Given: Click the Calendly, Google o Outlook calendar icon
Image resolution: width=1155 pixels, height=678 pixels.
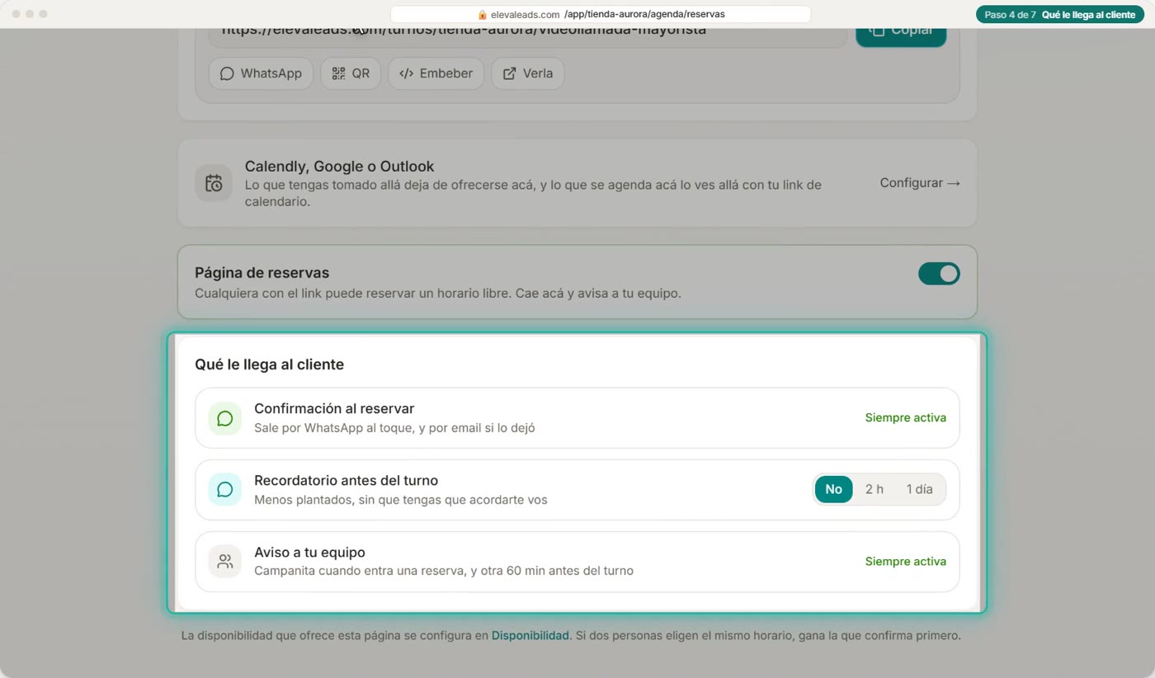Looking at the screenshot, I should pyautogui.click(x=214, y=183).
